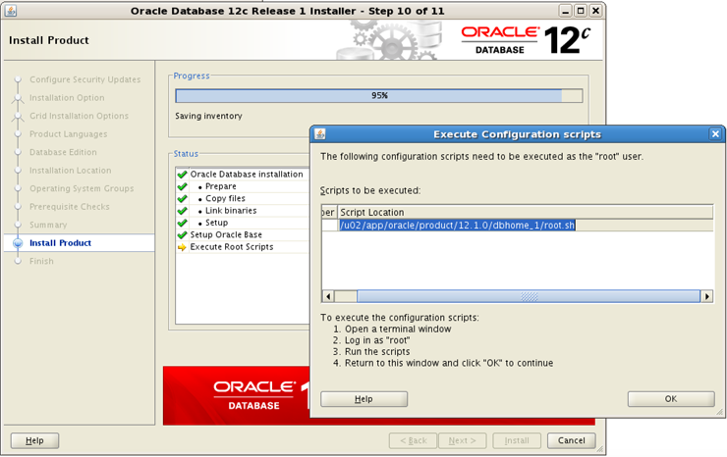727x457 pixels.
Task: Select Finish step in sidebar
Action: (41, 261)
